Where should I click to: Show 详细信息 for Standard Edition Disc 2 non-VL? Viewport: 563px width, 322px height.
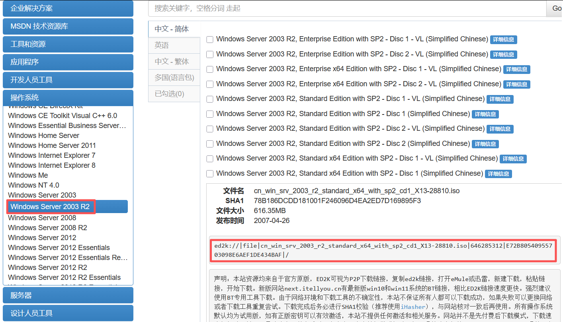[485, 144]
